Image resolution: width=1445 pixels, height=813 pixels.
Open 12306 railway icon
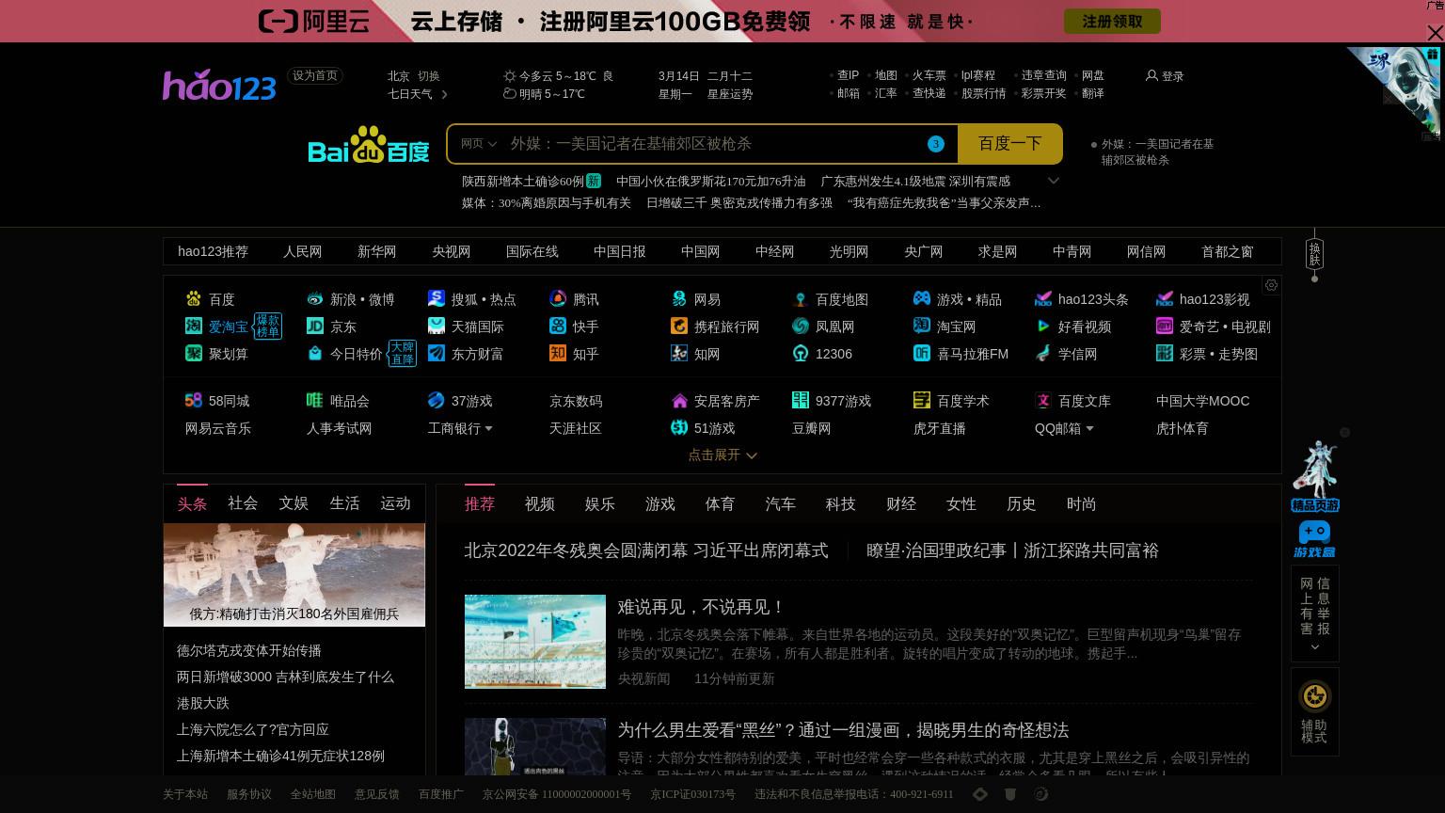click(801, 353)
